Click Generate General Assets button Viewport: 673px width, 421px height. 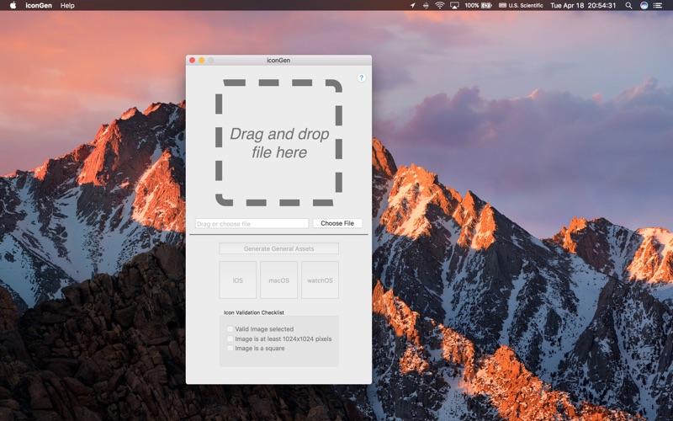278,248
